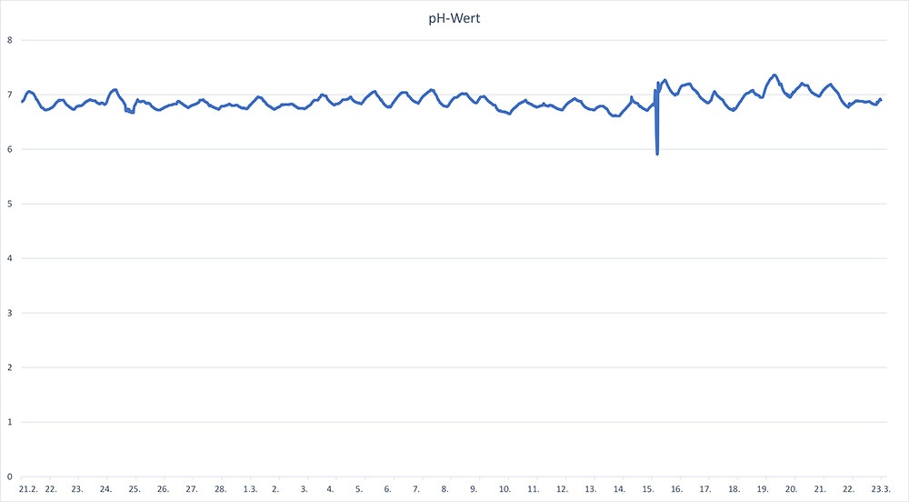The image size is (909, 502).
Task: Click the "pH-Wert" chart title
Action: [454, 17]
